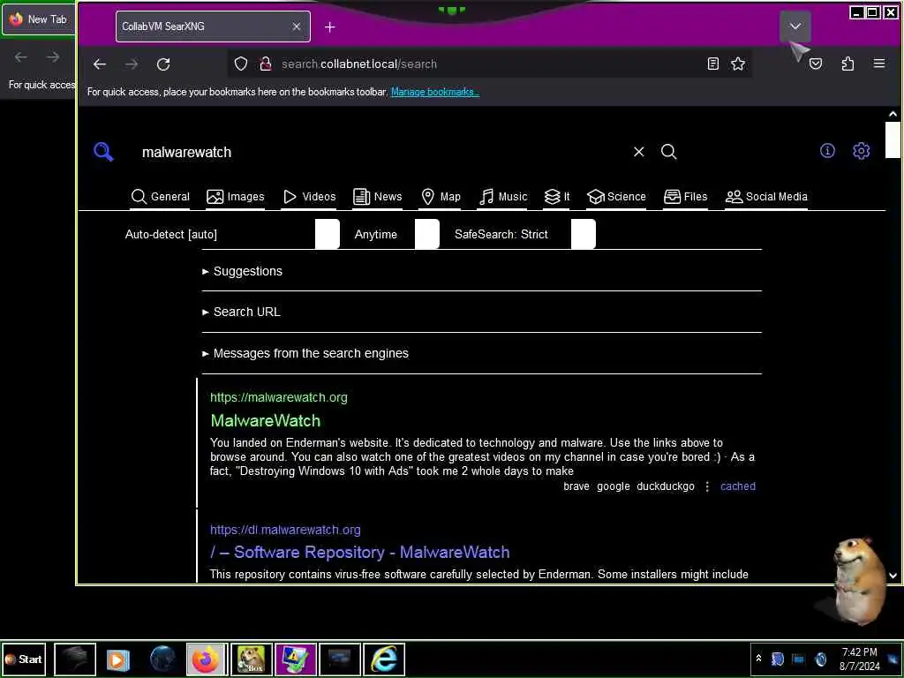904x678 pixels.
Task: Open the globe taskbar icon
Action: tap(162, 659)
